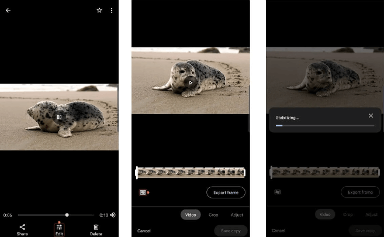Play the video in the middle editor screen
This screenshot has width=384, height=237.
coord(191,83)
